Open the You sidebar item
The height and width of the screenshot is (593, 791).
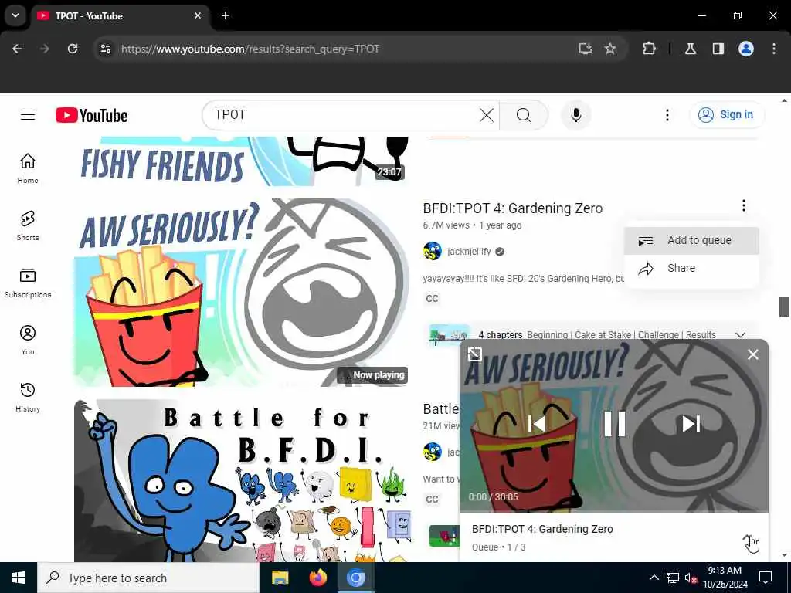[28, 340]
